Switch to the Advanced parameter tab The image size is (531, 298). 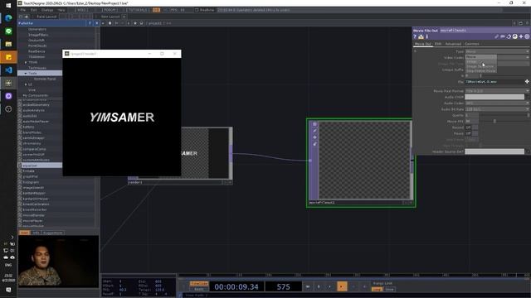(453, 44)
